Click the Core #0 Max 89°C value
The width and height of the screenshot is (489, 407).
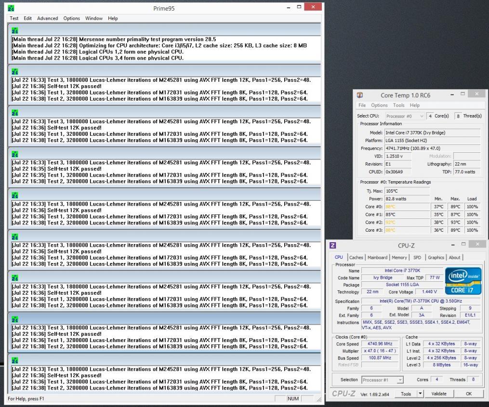(x=455, y=207)
